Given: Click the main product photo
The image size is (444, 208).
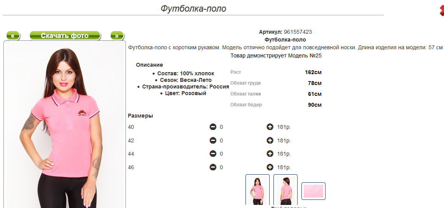Looking at the screenshot, I should coord(64,125).
